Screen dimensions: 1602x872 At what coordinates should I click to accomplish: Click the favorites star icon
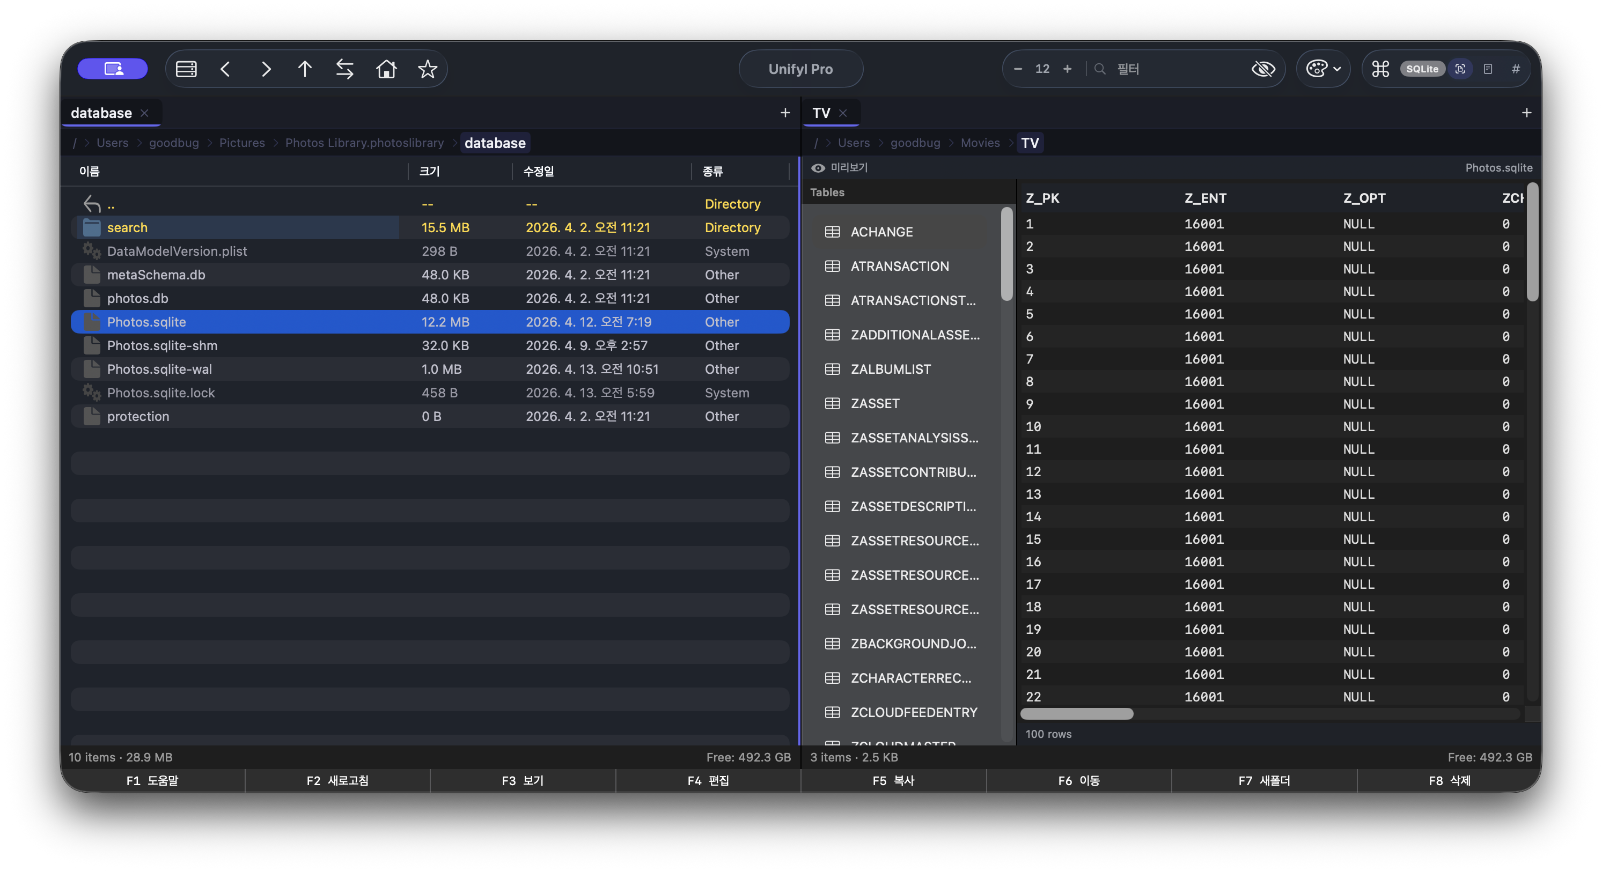tap(427, 69)
